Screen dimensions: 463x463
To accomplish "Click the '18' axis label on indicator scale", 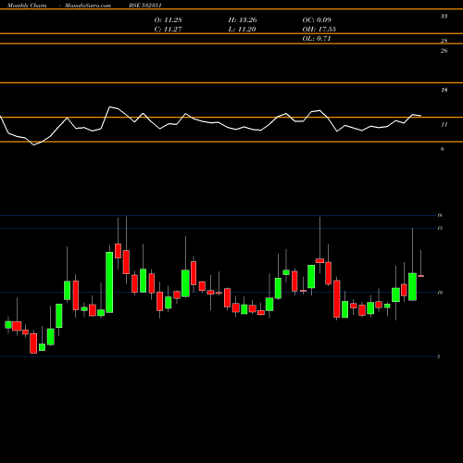I will pyautogui.click(x=444, y=90).
